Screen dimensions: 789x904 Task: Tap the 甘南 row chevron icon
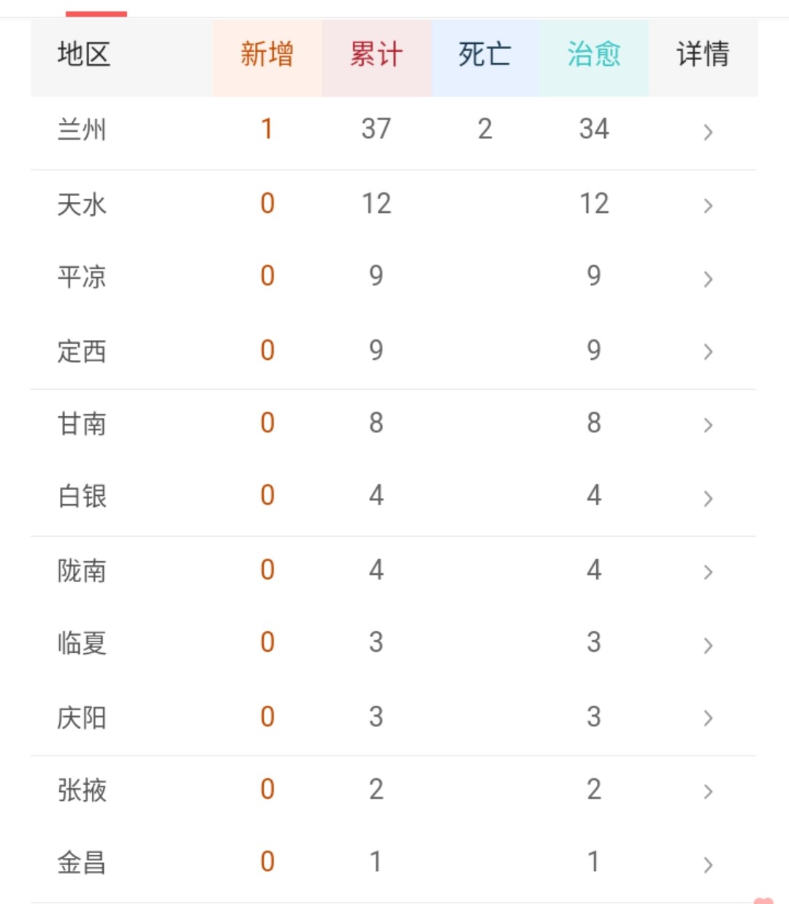click(707, 425)
